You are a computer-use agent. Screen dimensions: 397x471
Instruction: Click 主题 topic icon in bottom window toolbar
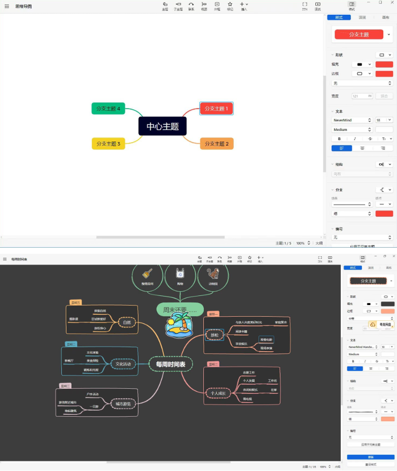coord(200,259)
